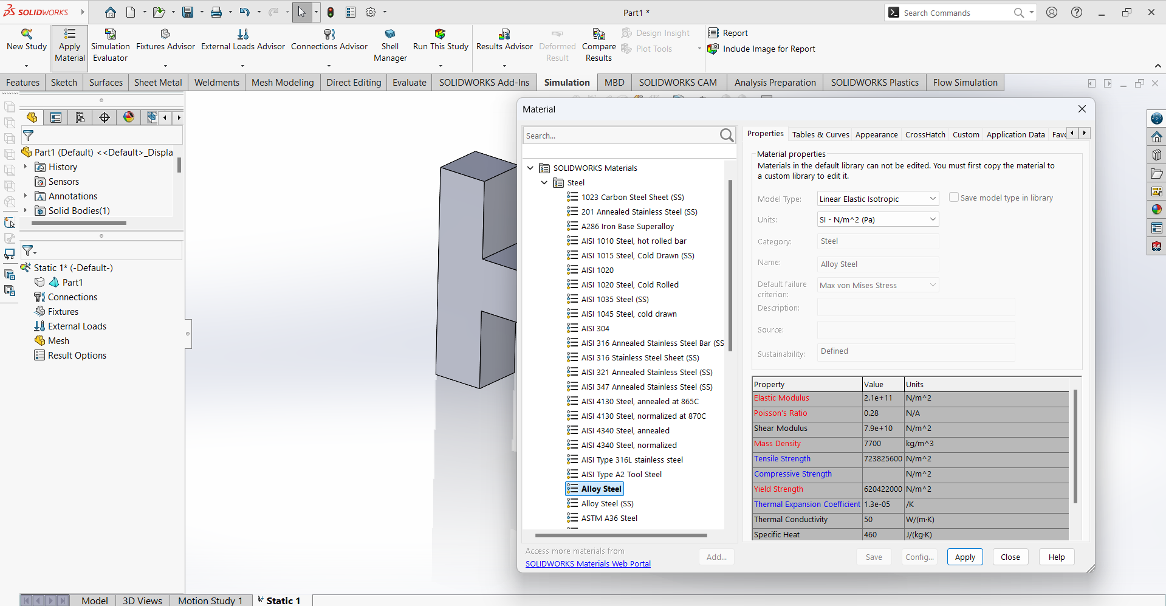Click the Rebuild traffic light icon
The height and width of the screenshot is (606, 1166).
(331, 12)
